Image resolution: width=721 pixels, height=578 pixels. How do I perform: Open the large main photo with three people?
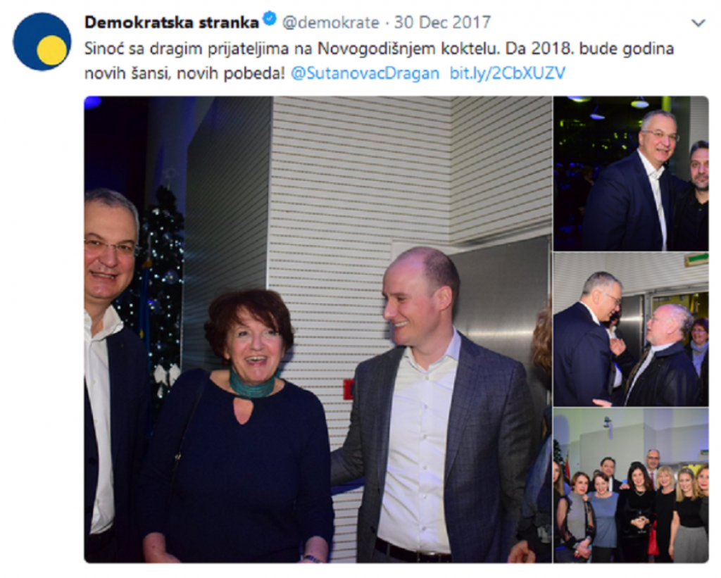(x=318, y=329)
